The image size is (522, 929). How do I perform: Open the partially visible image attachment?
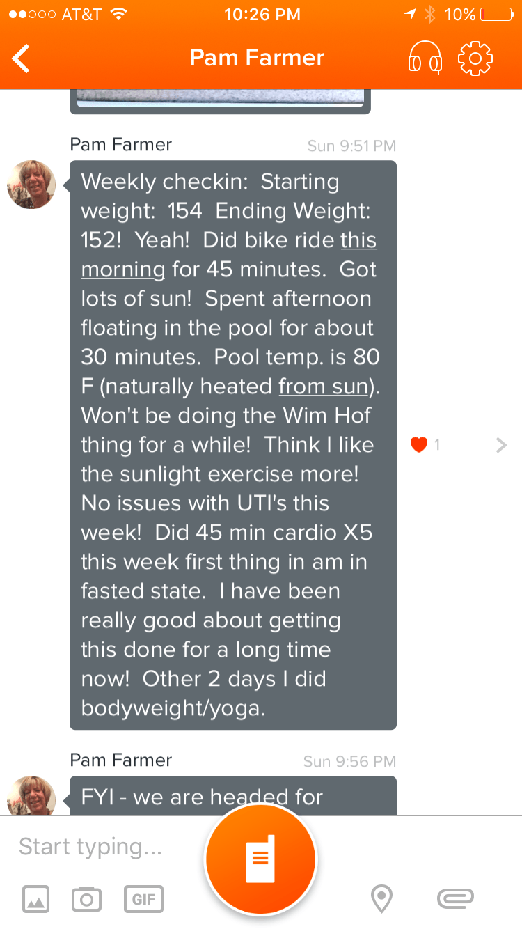220,101
